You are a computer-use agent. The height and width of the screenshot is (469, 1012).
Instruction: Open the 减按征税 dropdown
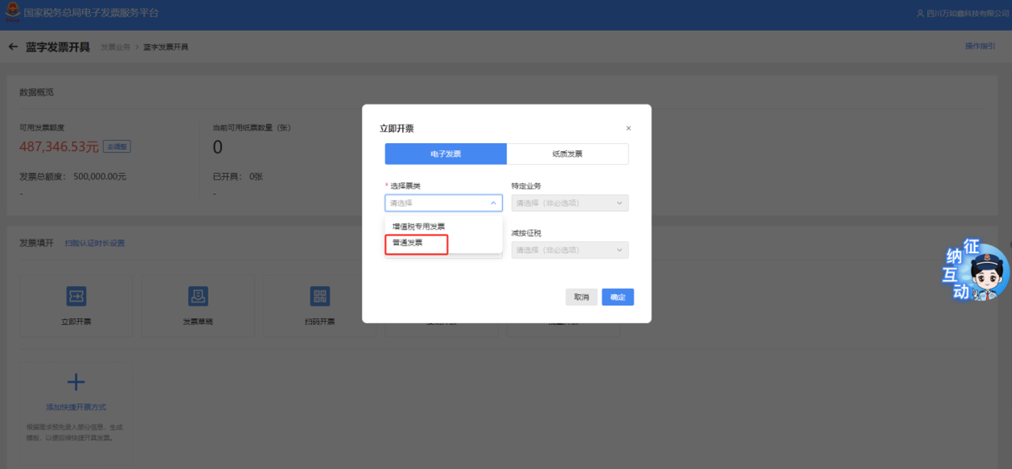tap(570, 250)
